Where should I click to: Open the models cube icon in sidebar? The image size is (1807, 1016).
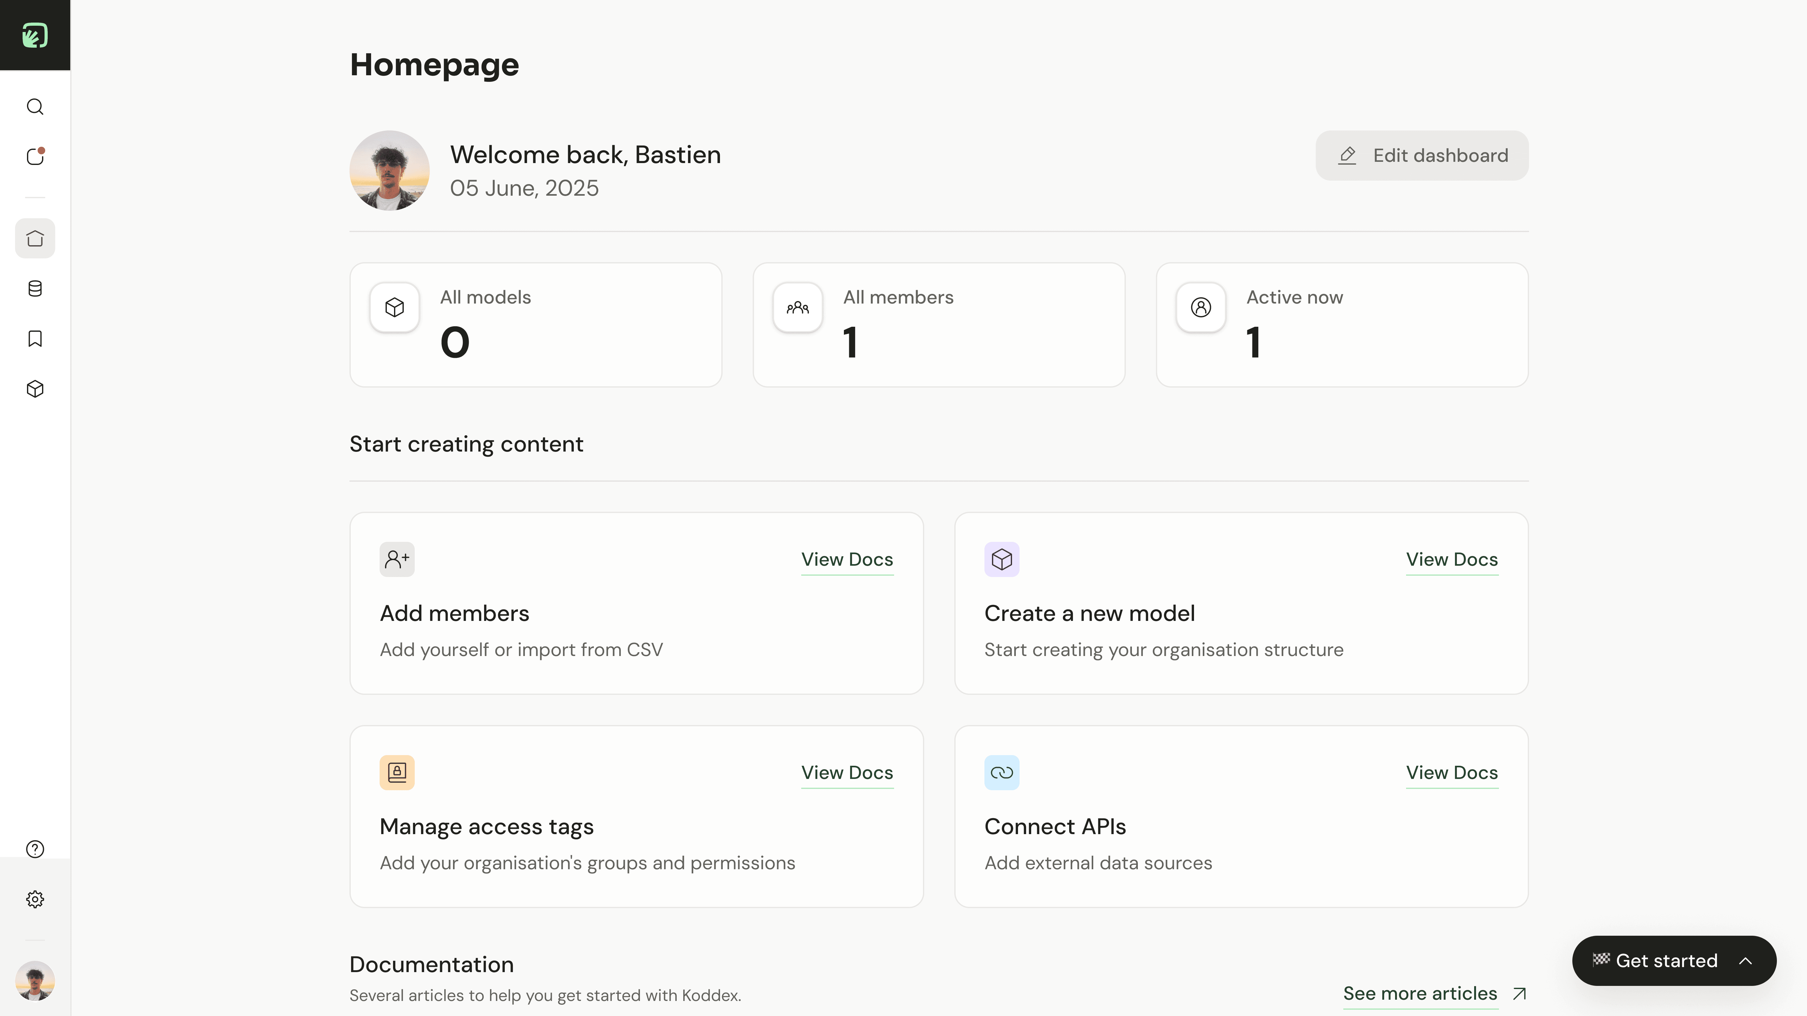[x=35, y=389]
